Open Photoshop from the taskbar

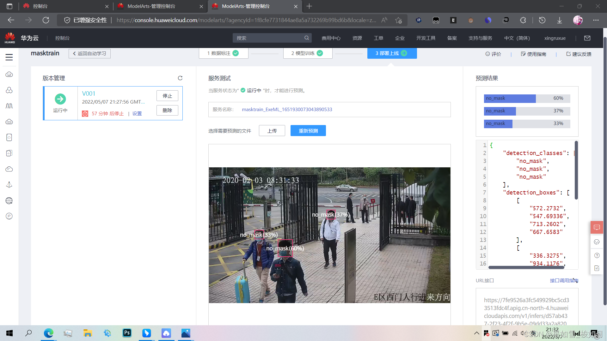(127, 333)
